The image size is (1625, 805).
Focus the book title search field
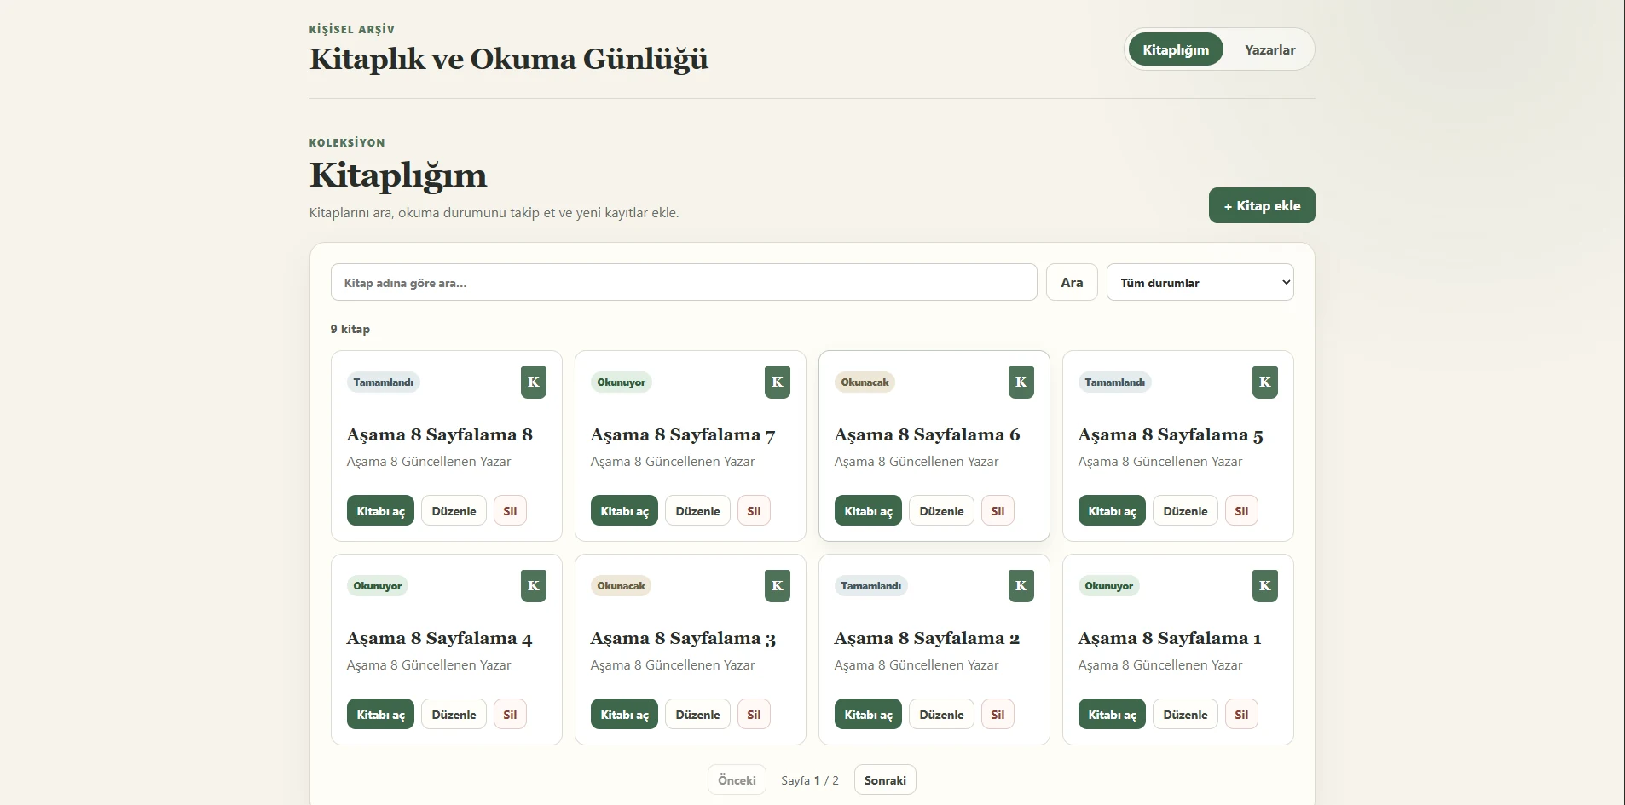click(684, 282)
